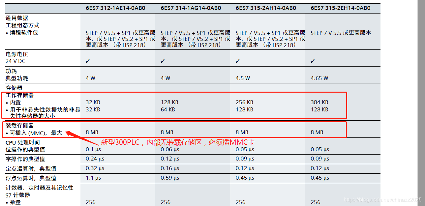Click the 字操作的典型值 row label

[x=25, y=159]
